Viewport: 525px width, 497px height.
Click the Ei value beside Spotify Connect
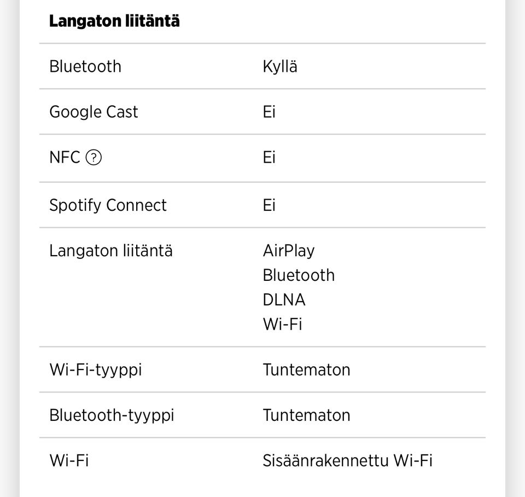click(269, 205)
